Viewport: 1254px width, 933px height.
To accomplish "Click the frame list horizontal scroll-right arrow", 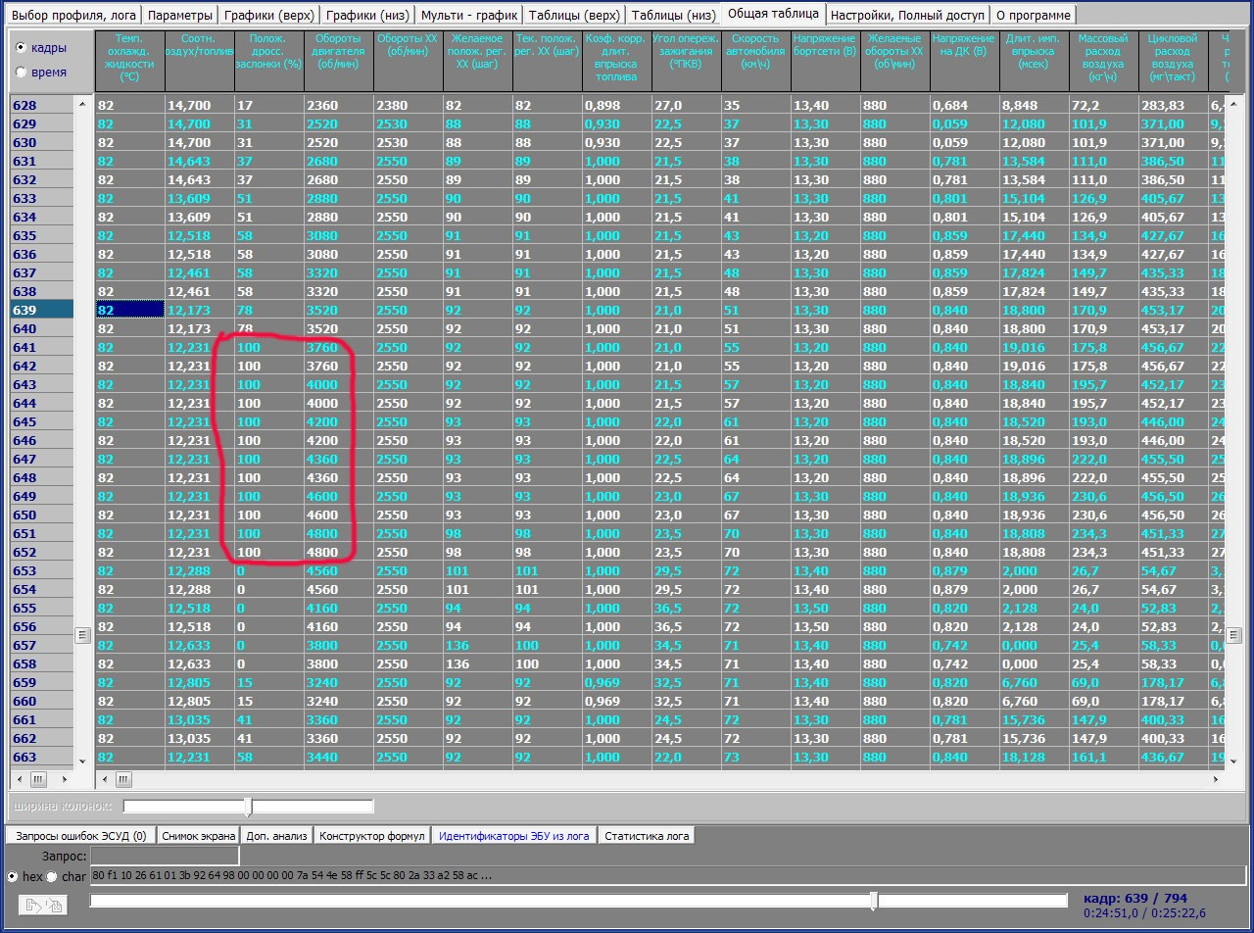I will click(x=67, y=780).
